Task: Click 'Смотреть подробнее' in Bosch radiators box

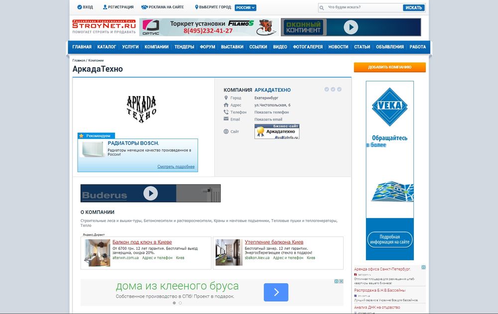Action: (x=176, y=166)
